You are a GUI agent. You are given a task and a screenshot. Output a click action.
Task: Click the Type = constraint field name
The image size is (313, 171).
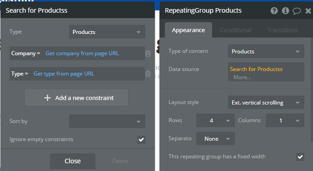[x=20, y=74]
